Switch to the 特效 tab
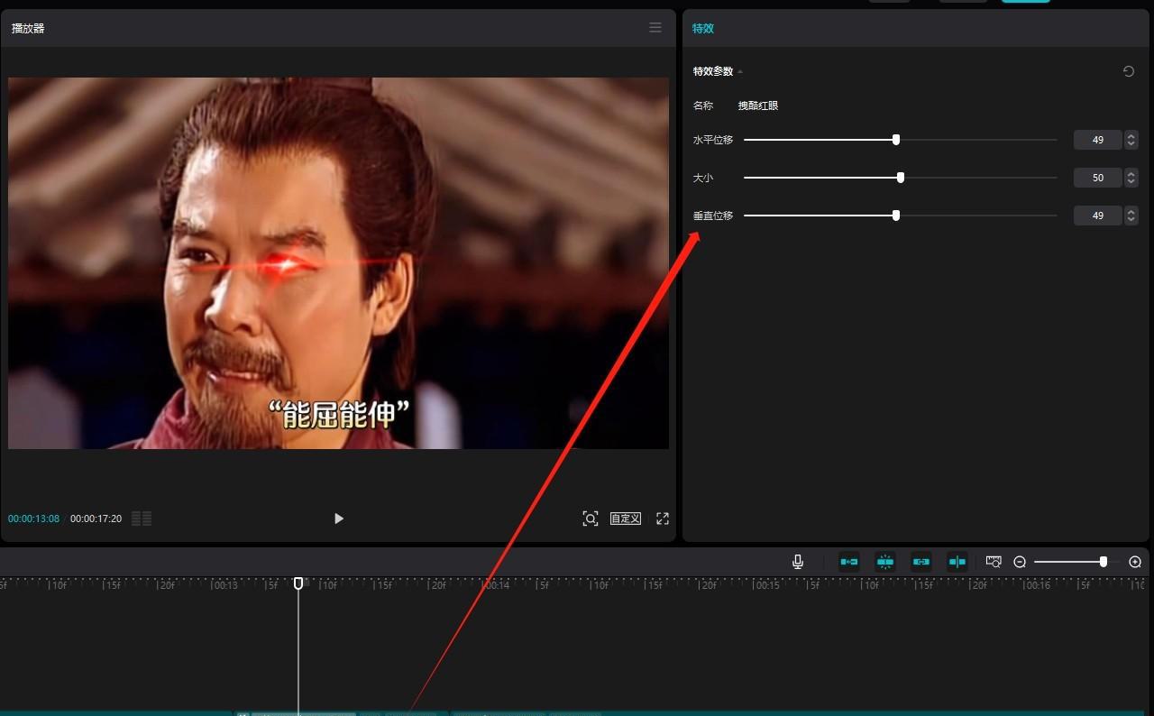 click(x=703, y=28)
